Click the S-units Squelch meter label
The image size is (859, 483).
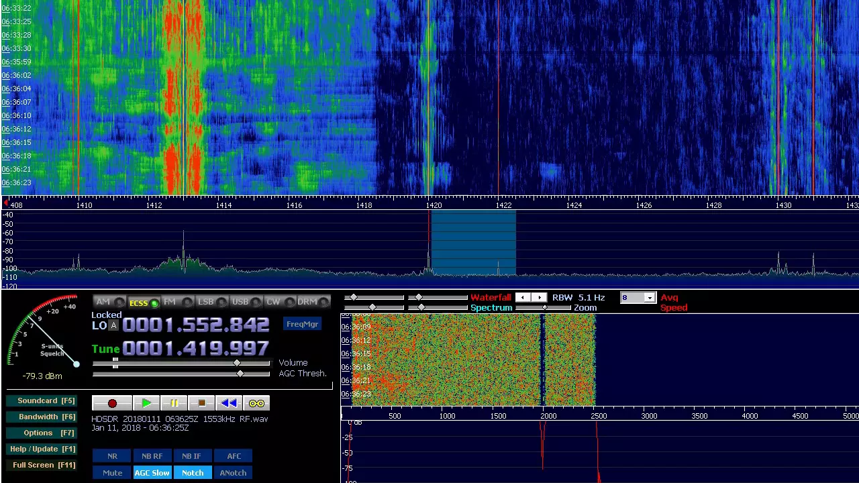52,350
